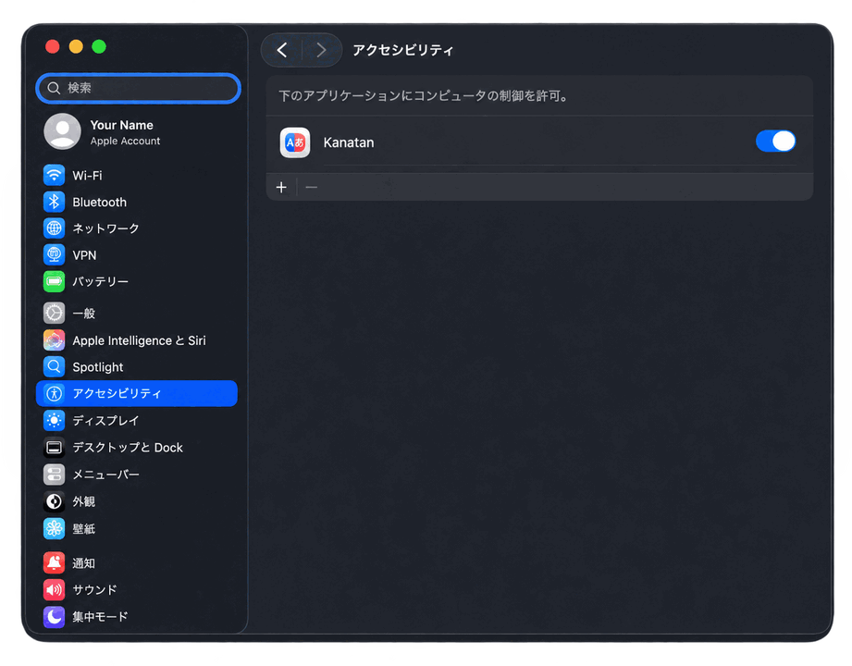Click the メニューバー icon
This screenshot has width=852, height=666.
click(x=54, y=475)
